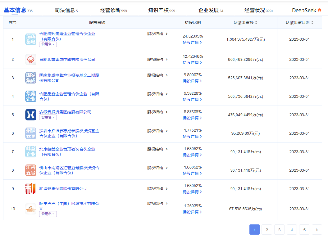
Task: Open 股权结构 for 佛山市南海区汇碧五号
Action: 157,167
